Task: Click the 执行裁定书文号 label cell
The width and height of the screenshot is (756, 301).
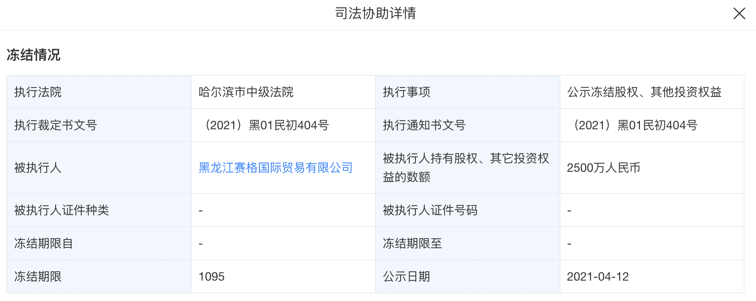Action: coord(56,125)
